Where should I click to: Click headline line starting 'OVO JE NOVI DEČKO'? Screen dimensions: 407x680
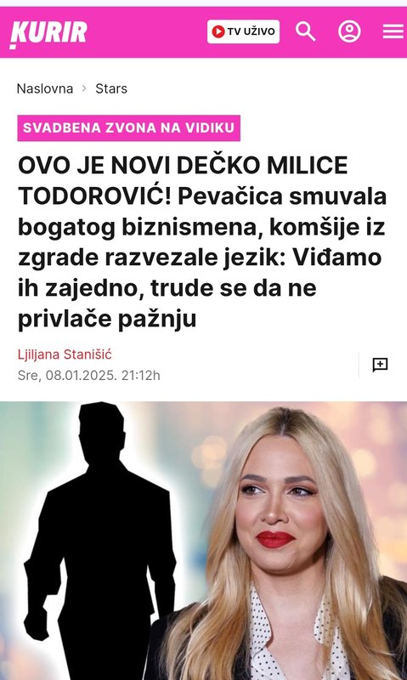(x=183, y=165)
